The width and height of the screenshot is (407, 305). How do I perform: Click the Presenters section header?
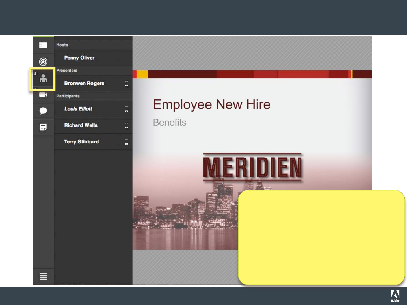93,71
